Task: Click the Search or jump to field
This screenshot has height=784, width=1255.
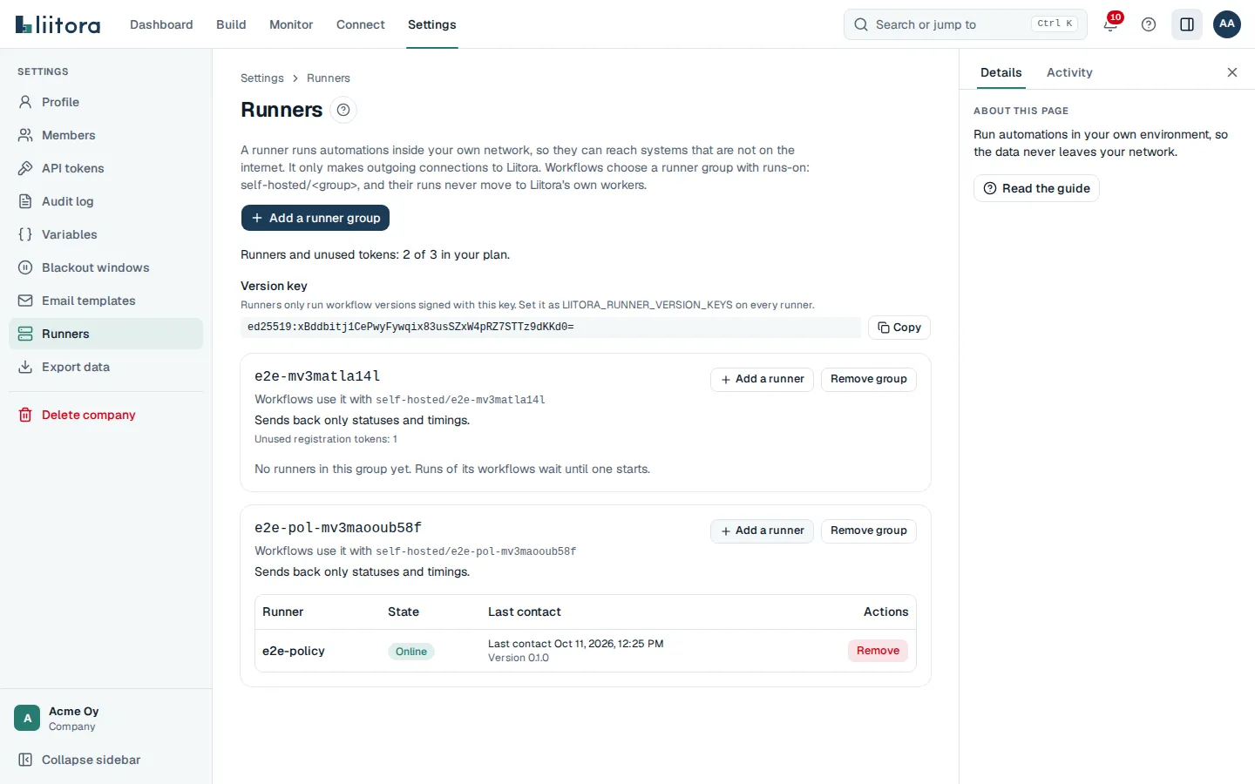Action: tap(966, 24)
